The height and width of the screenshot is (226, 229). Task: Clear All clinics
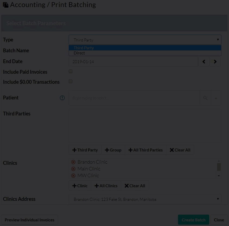click(x=135, y=186)
